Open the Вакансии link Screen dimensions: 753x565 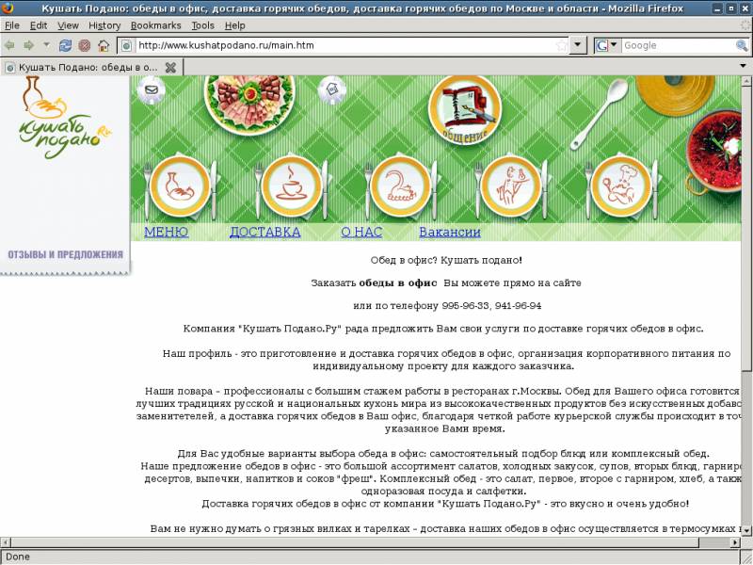click(x=450, y=232)
